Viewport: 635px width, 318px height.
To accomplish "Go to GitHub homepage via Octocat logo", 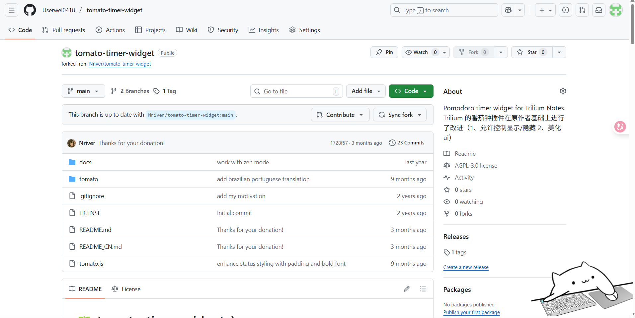I will (x=30, y=10).
